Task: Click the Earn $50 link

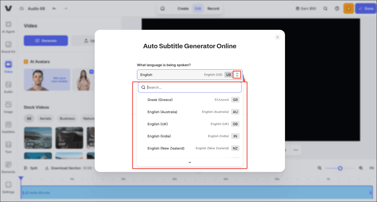Action: [x=306, y=8]
